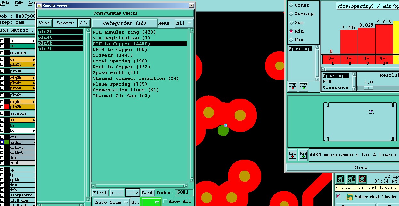Open the Meas: All dropdown
Image resolution: width=399 pixels, height=206 pixels.
(x=184, y=23)
